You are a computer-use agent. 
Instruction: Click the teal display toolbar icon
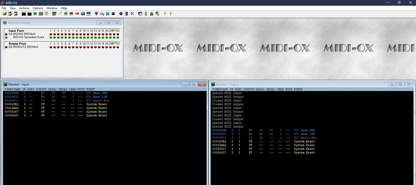83,14
